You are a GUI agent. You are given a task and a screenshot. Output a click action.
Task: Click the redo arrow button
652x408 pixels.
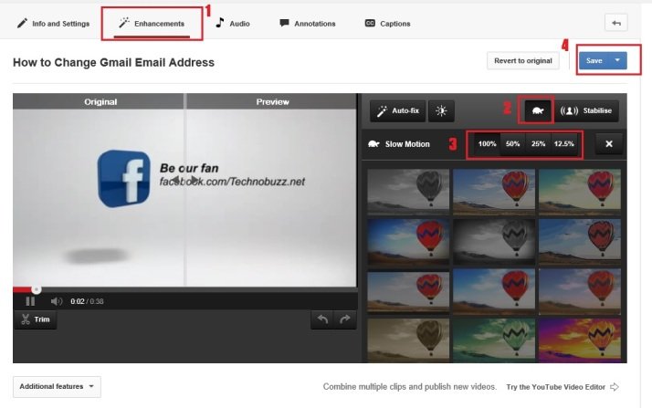point(344,319)
